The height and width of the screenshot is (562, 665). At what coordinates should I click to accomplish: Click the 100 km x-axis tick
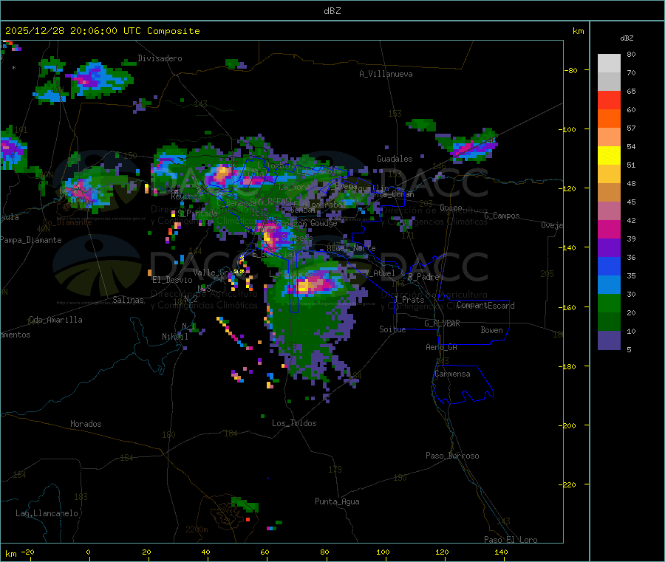tap(383, 552)
